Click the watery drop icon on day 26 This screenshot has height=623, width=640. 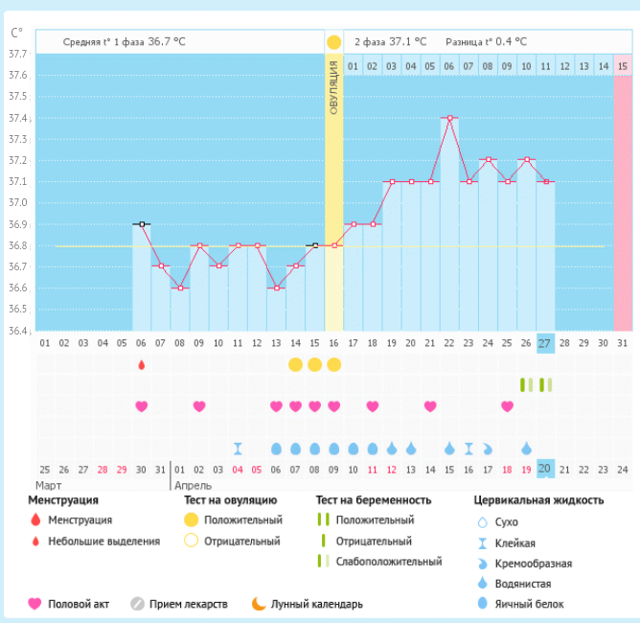[526, 448]
